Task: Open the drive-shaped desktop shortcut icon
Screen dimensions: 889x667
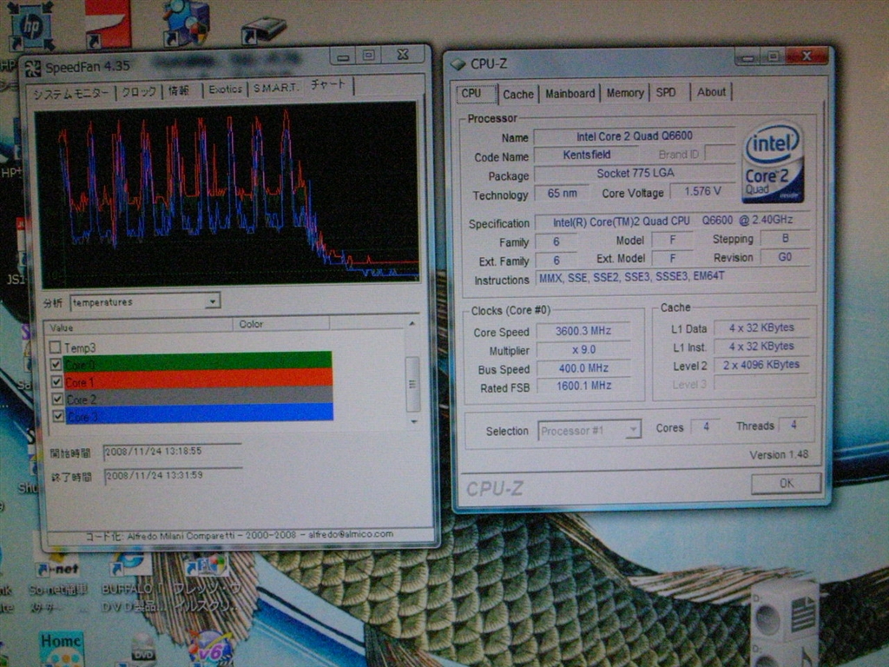Action: pos(263,30)
